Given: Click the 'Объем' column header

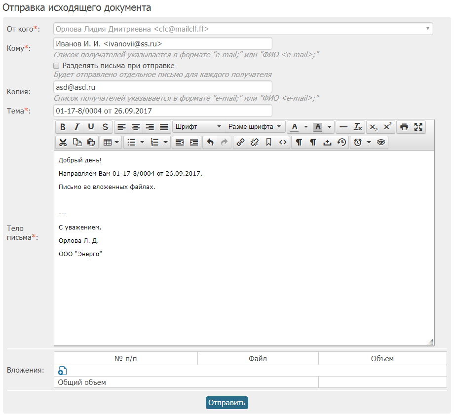Looking at the screenshot, I should [x=382, y=358].
